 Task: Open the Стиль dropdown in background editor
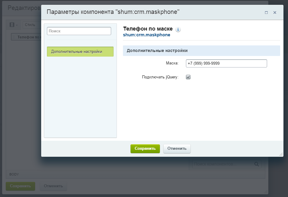pos(30,25)
